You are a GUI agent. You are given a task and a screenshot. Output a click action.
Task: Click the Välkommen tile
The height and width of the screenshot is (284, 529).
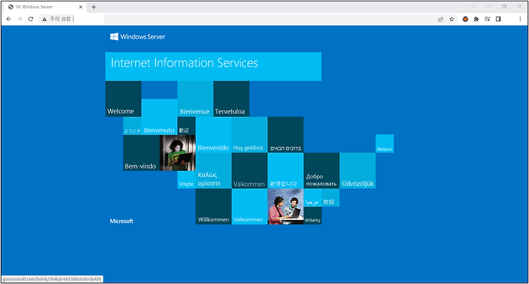(249, 171)
